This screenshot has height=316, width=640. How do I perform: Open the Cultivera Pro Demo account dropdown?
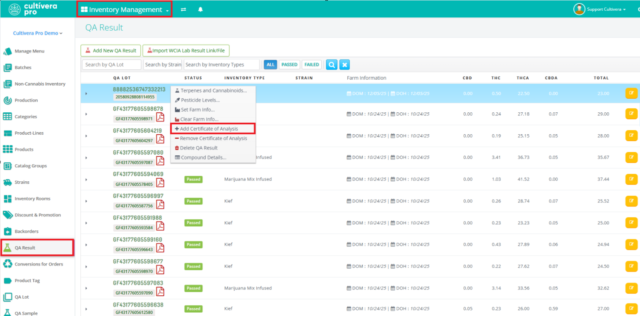tap(38, 33)
